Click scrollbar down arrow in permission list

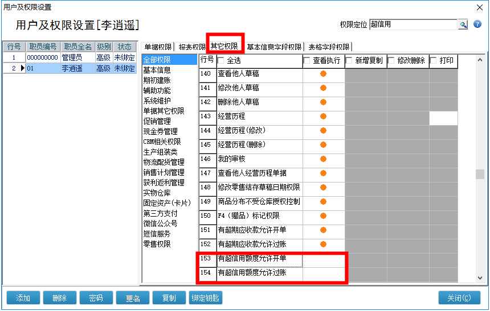480,277
